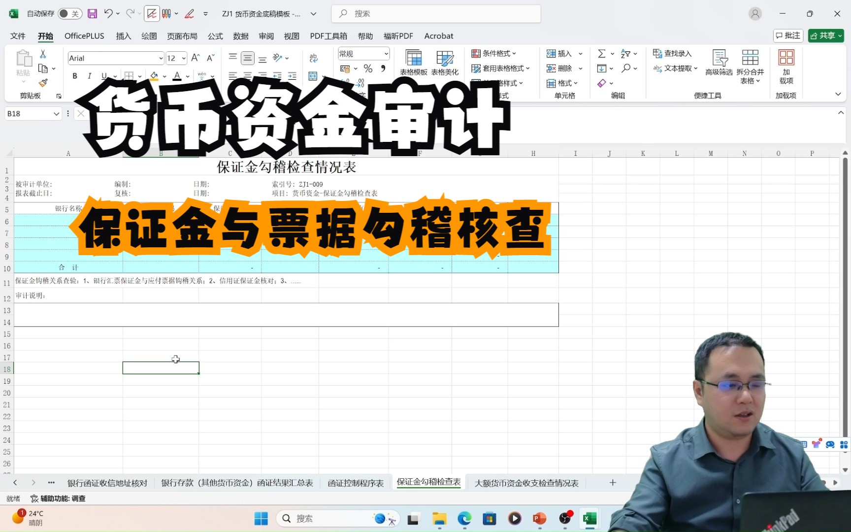The height and width of the screenshot is (532, 851).
Task: Click the Windows Start button on the taskbar
Action: 261,519
